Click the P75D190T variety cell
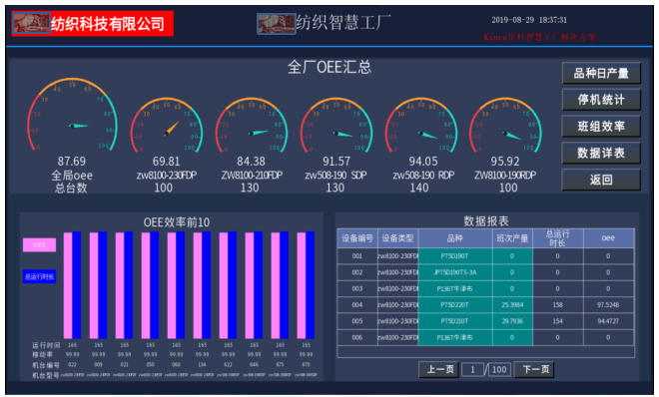The image size is (659, 397). click(455, 256)
